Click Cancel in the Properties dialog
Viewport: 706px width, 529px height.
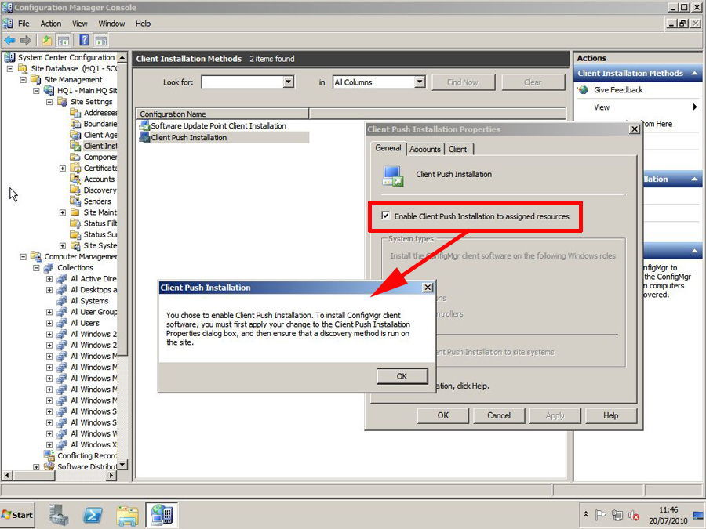499,415
